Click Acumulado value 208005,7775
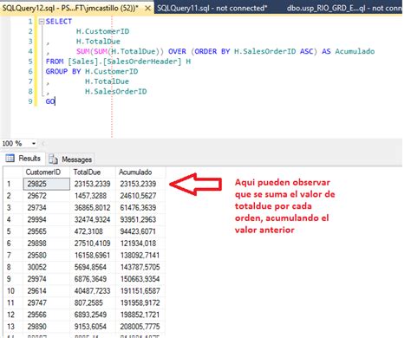 [x=140, y=327]
